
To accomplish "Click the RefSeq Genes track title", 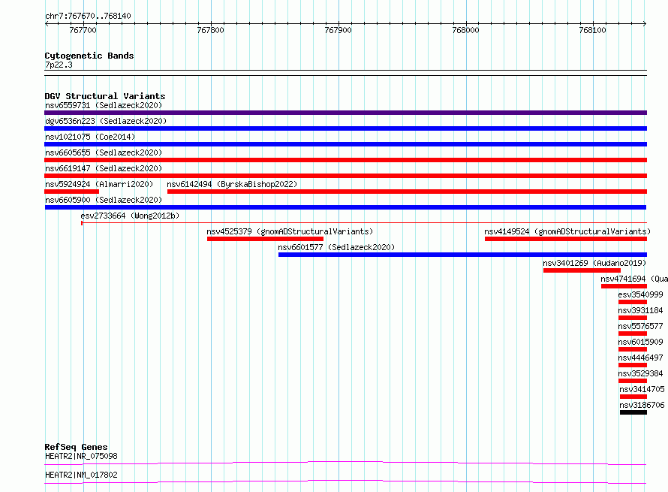I will 77,447.
